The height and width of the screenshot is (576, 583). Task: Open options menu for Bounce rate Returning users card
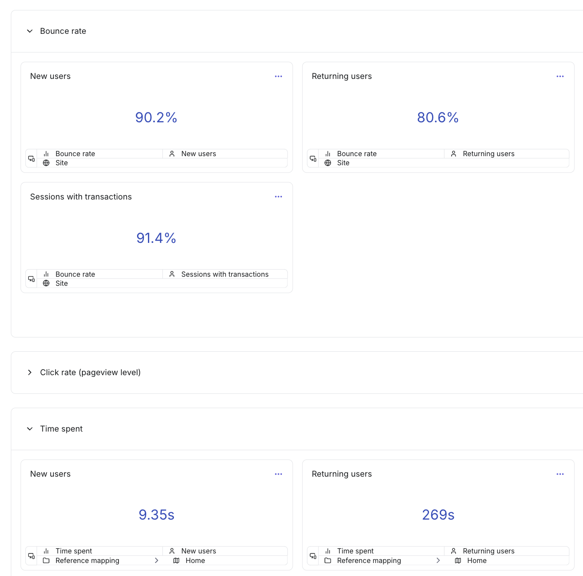pos(560,76)
